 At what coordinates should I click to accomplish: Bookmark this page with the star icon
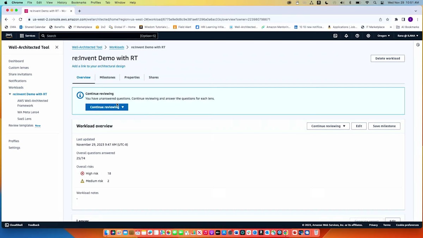[x=387, y=19]
